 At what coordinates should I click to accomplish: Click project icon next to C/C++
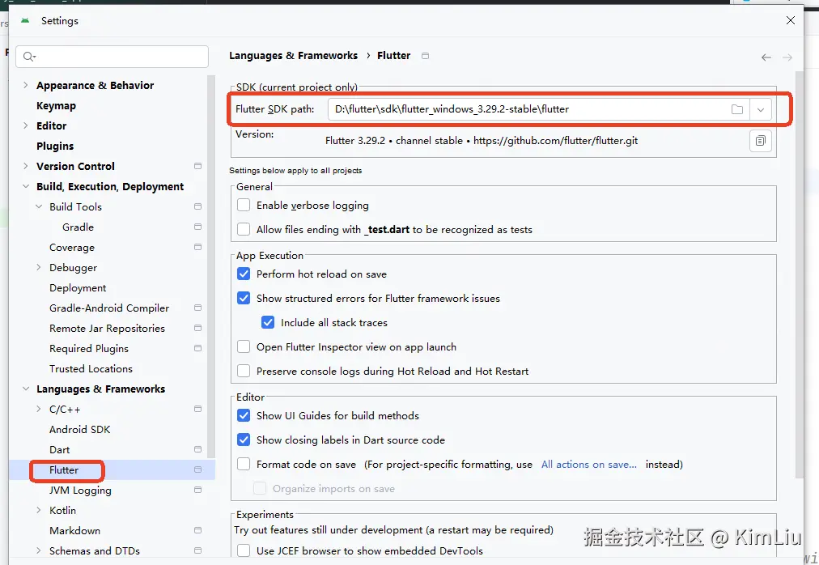198,410
